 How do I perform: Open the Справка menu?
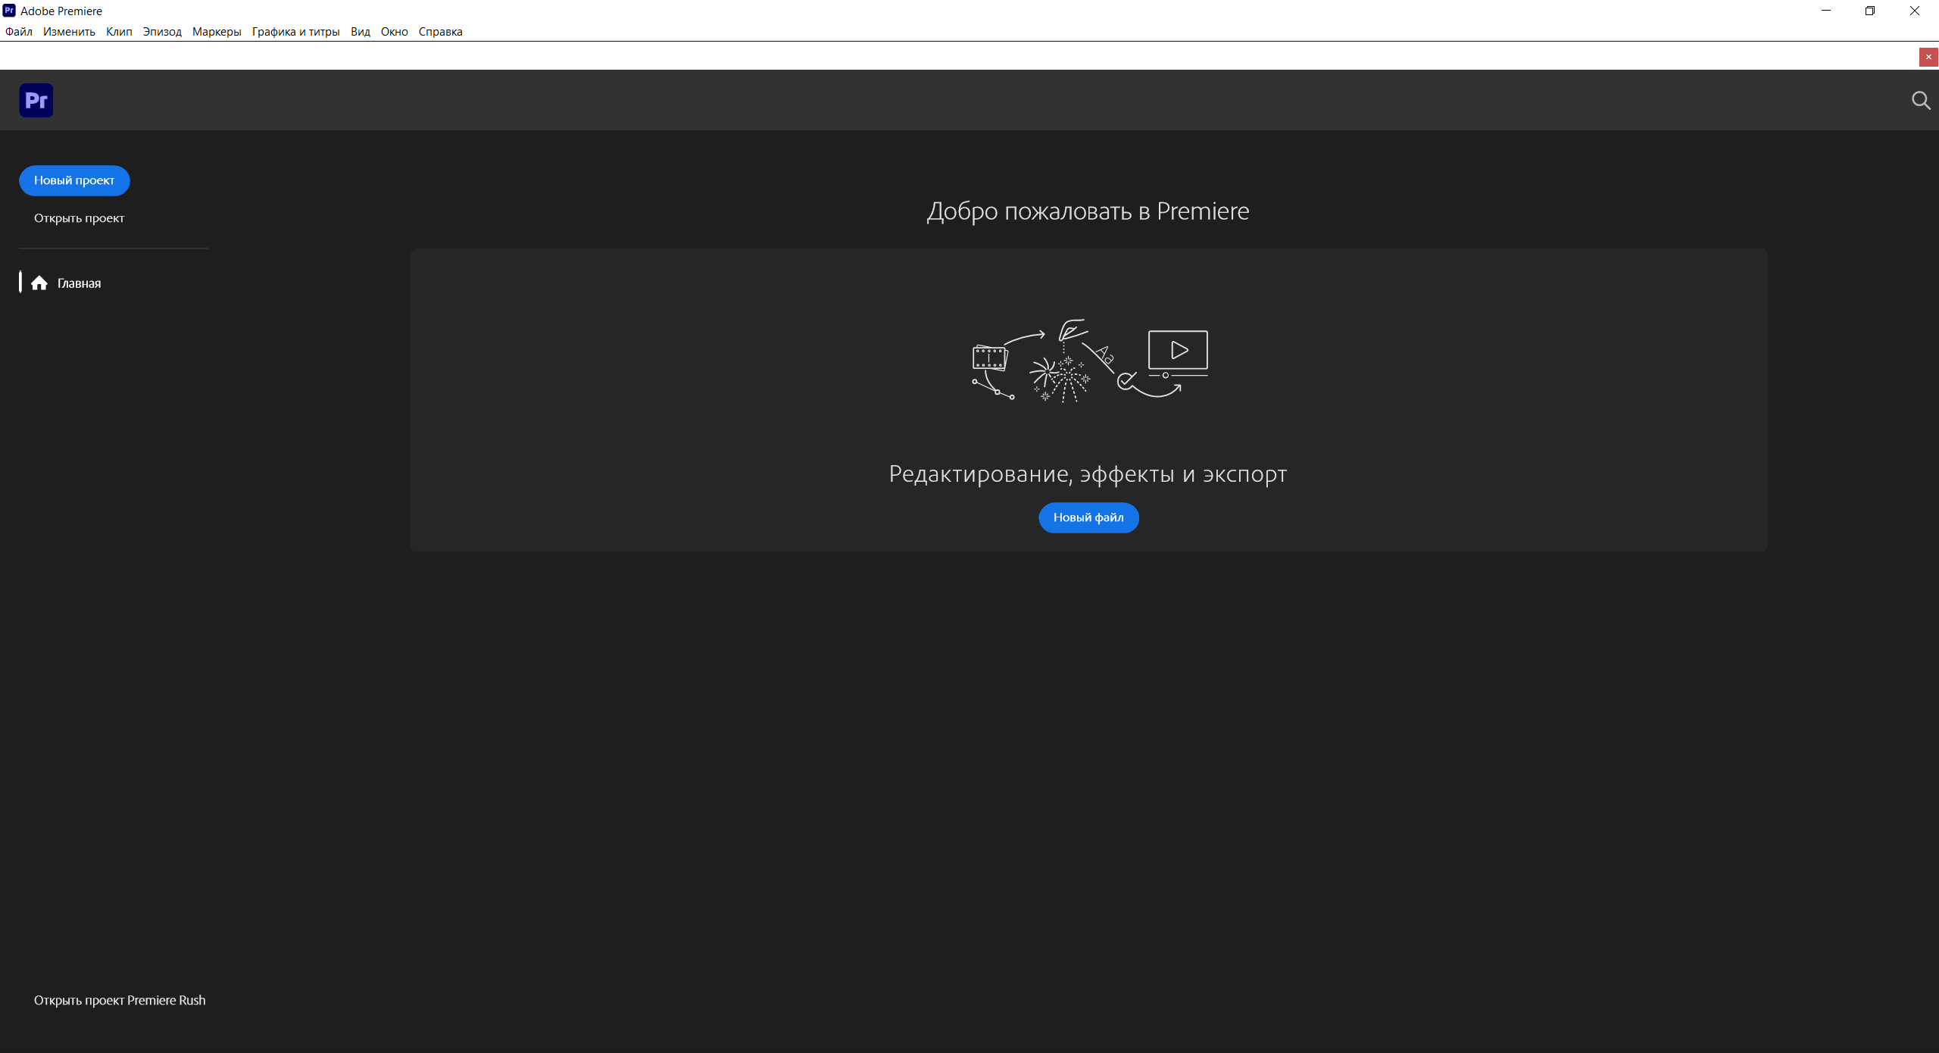click(440, 32)
